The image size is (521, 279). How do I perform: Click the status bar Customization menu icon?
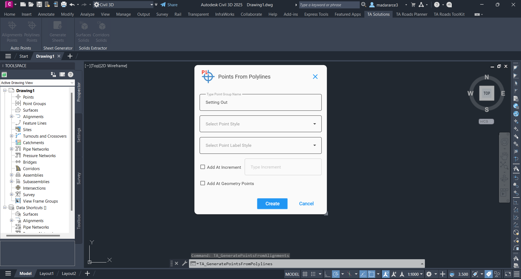click(517, 274)
